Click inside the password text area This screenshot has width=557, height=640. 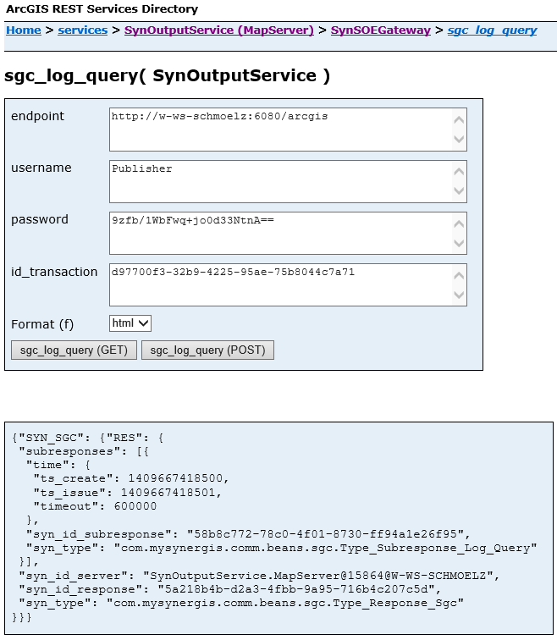point(279,233)
